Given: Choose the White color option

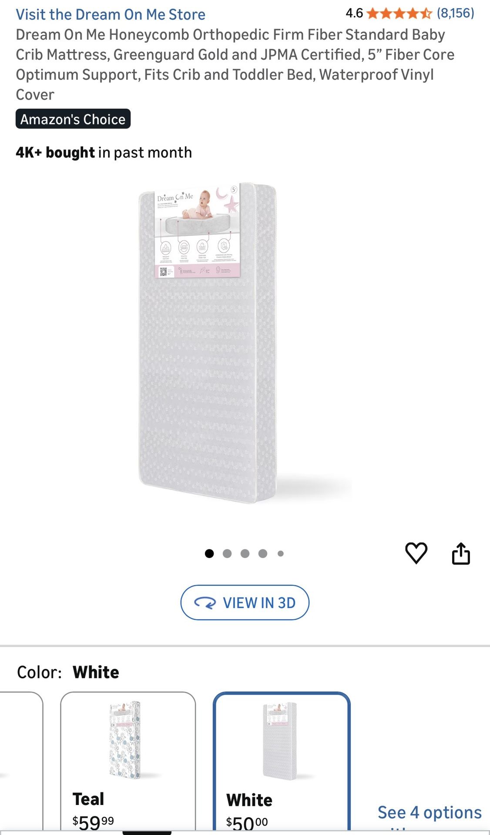Looking at the screenshot, I should coord(282,761).
